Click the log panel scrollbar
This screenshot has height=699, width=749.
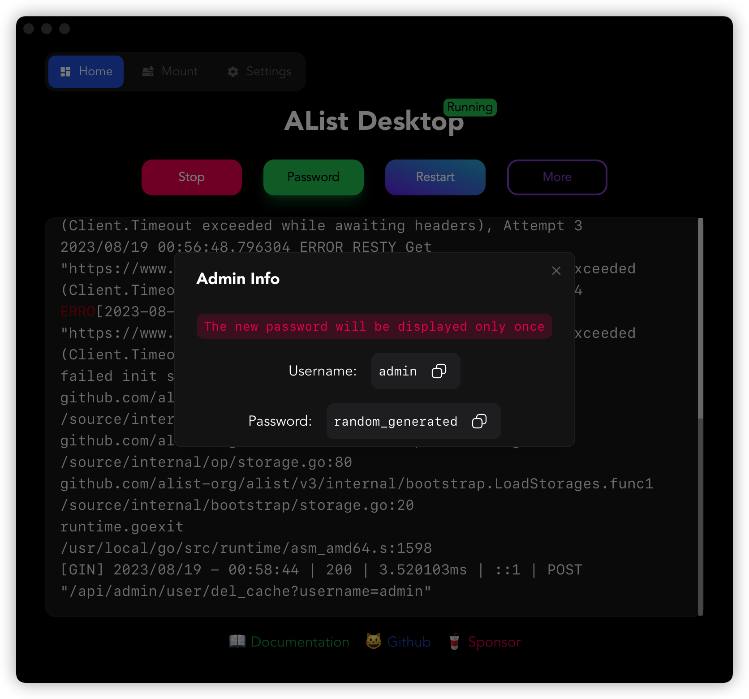click(x=701, y=318)
